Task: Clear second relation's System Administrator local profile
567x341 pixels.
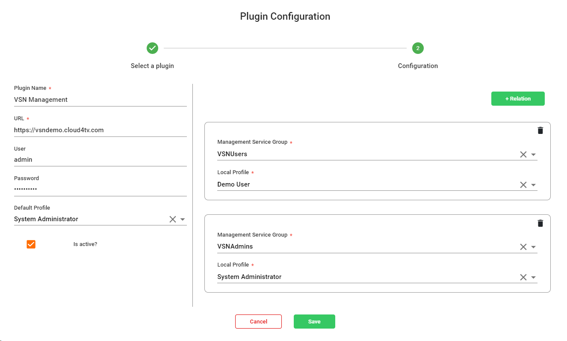Action: [523, 277]
